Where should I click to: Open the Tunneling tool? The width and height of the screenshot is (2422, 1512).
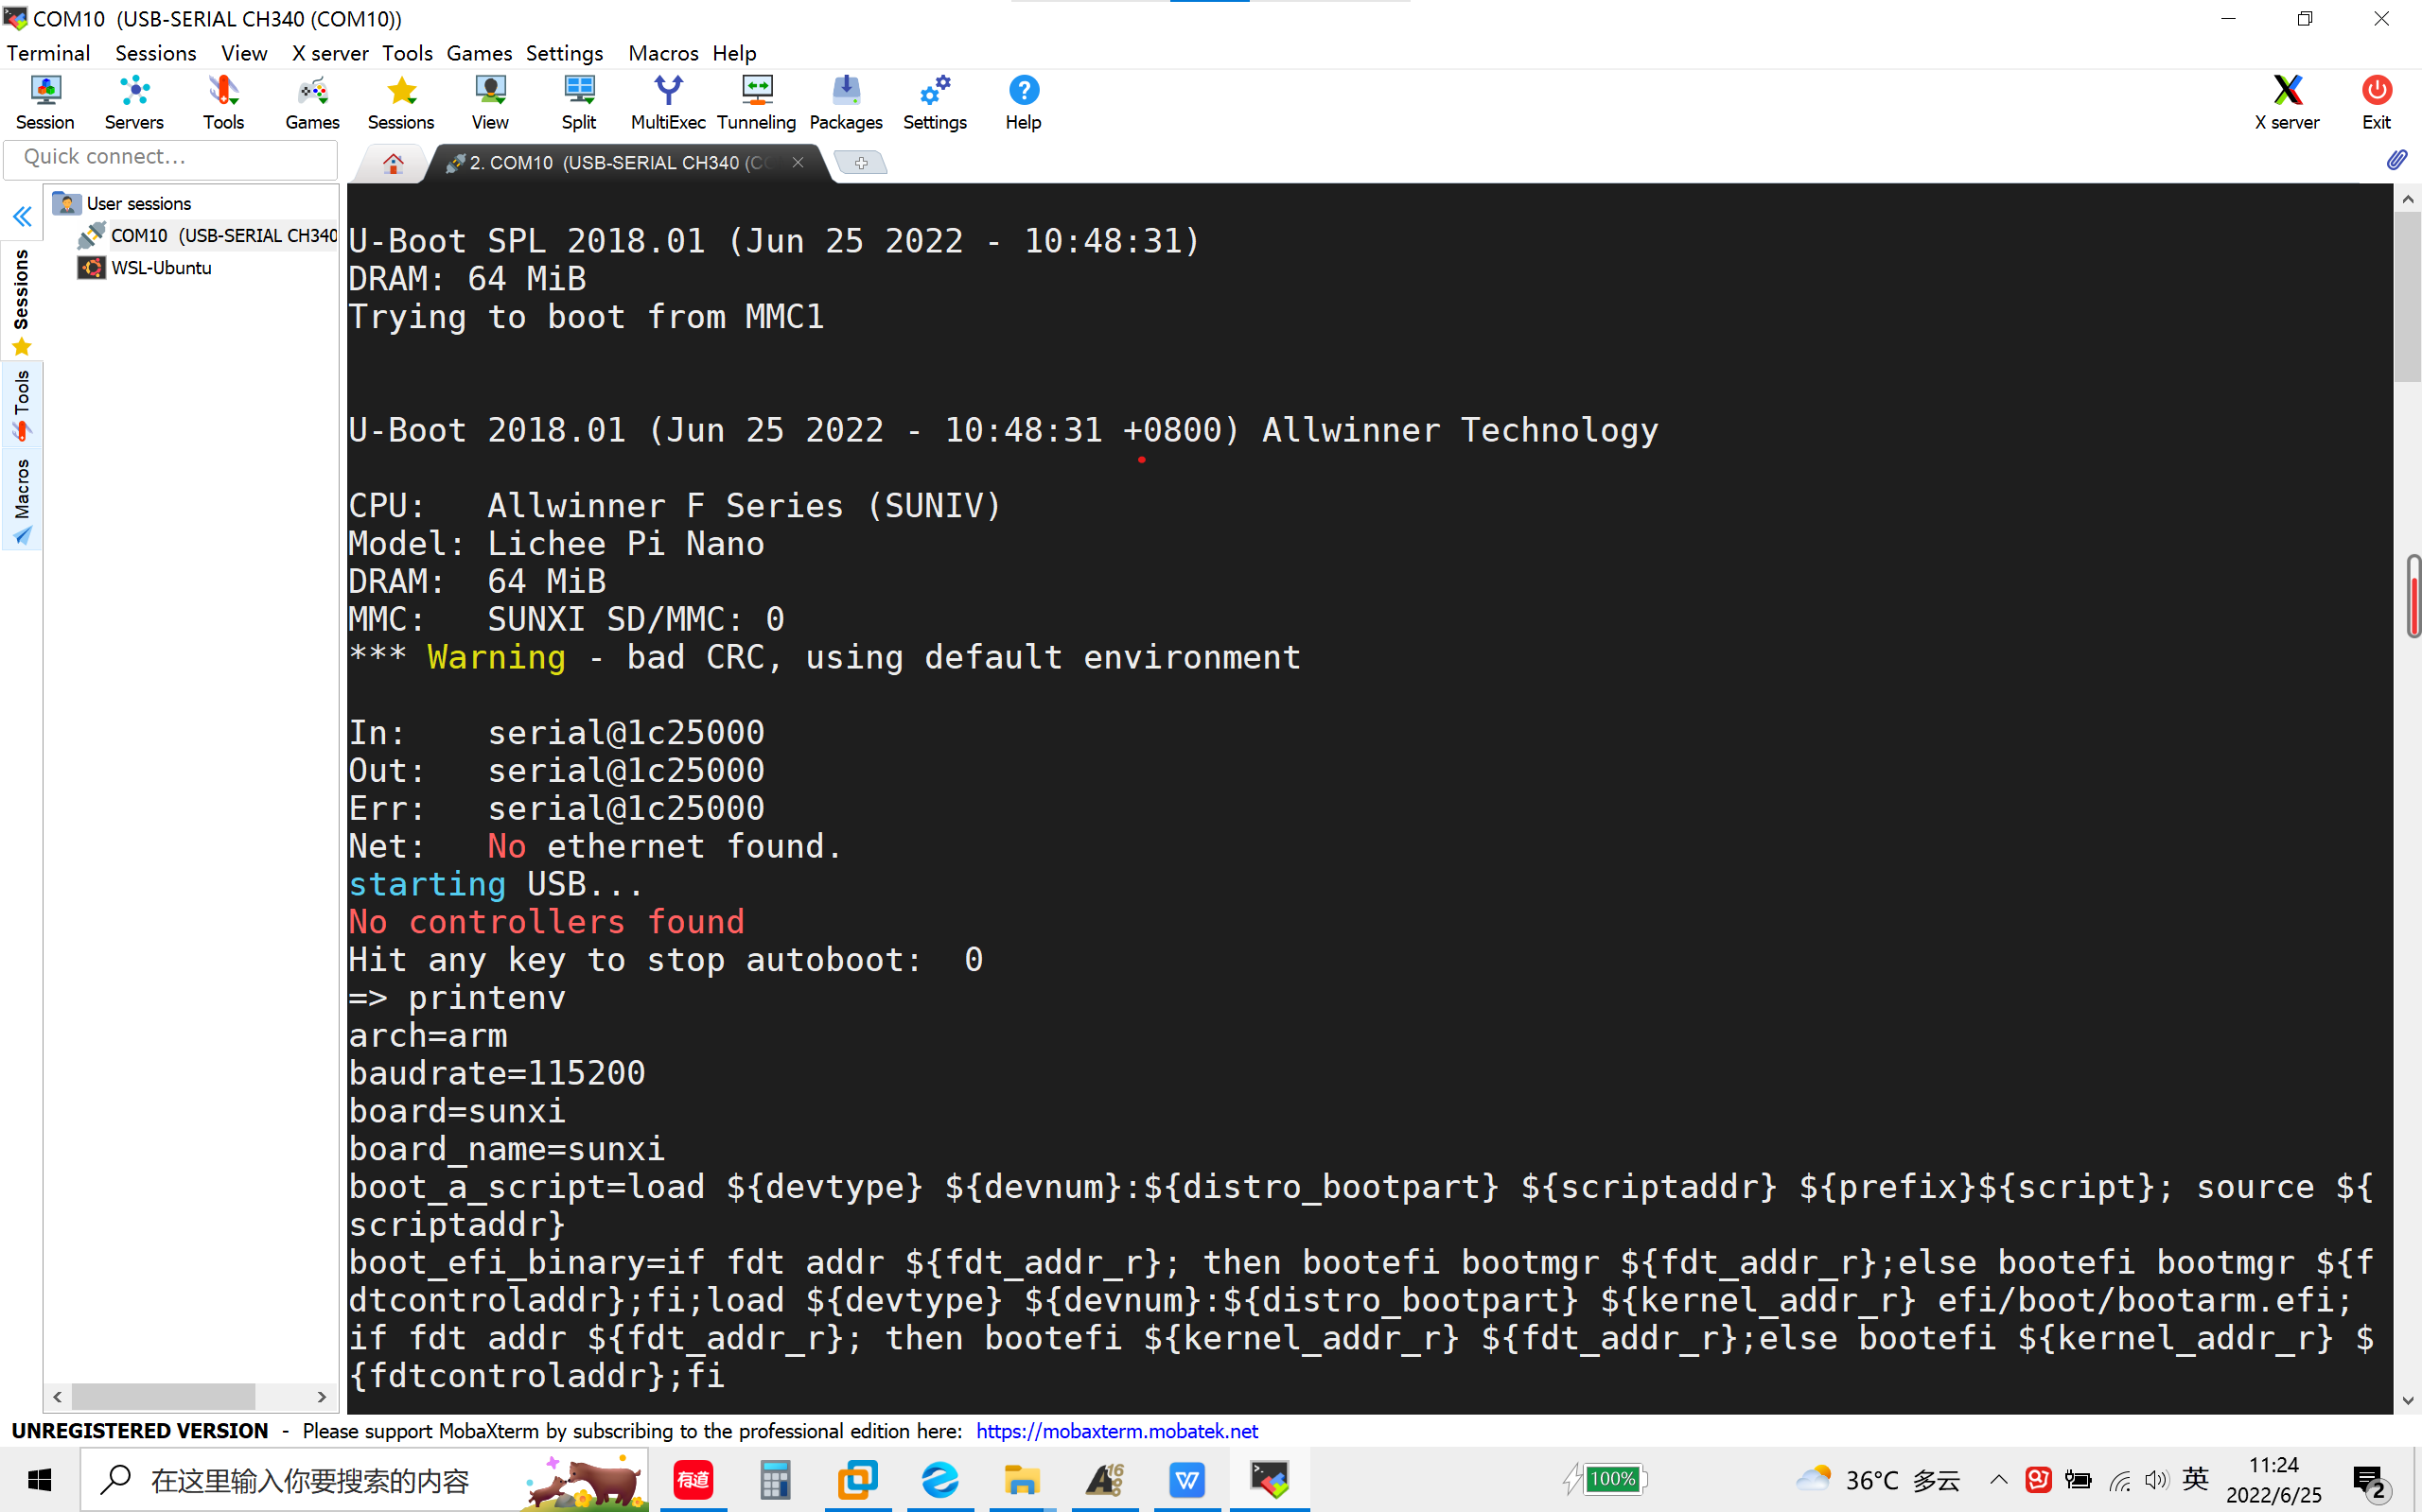(756, 102)
